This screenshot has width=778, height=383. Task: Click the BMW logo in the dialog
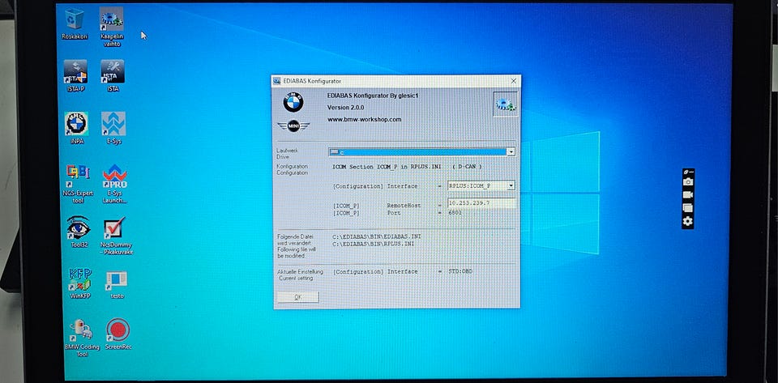tap(293, 102)
